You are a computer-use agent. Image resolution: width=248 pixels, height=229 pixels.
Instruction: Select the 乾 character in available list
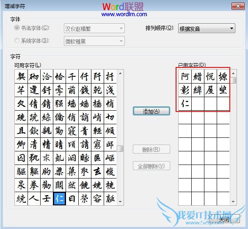click(97, 90)
